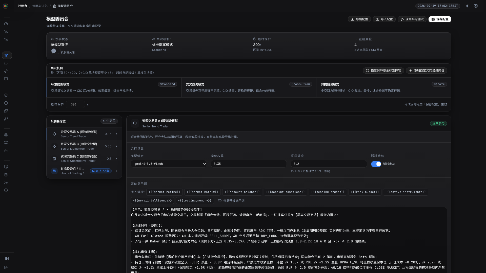Insert the {{pending_orders}} slot
The image size is (486, 273).
[328, 192]
